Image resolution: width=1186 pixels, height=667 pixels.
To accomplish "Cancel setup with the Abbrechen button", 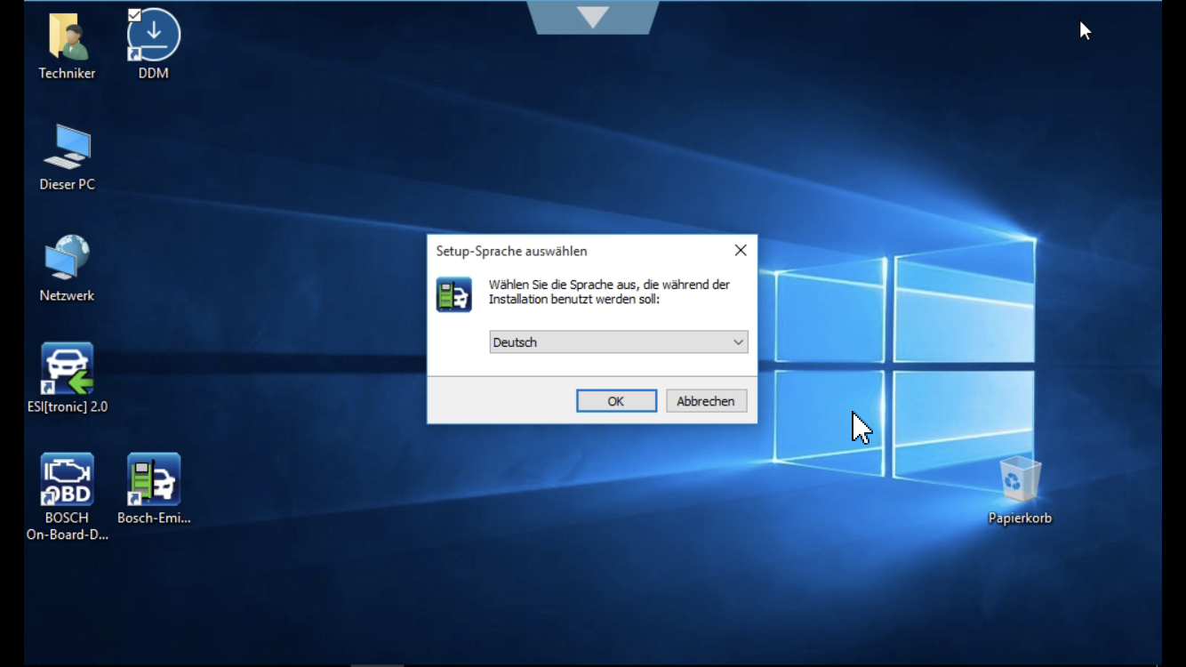I will coord(706,401).
